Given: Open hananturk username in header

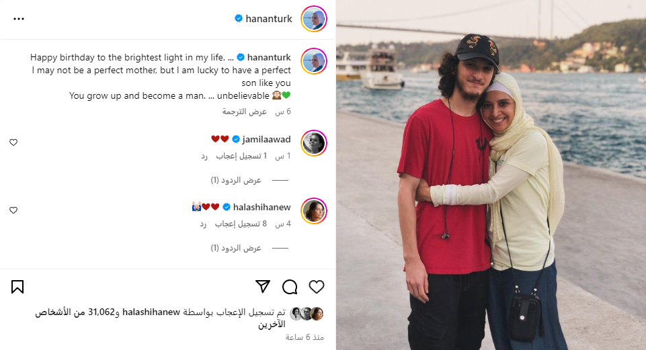Looking at the screenshot, I should 269,19.
